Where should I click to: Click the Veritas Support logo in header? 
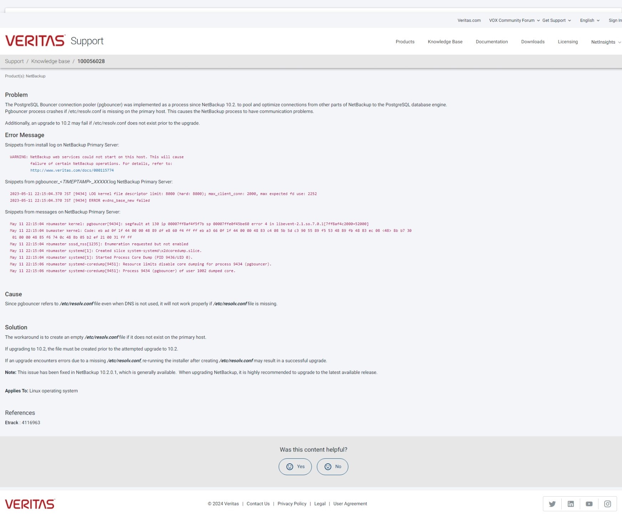tap(54, 41)
